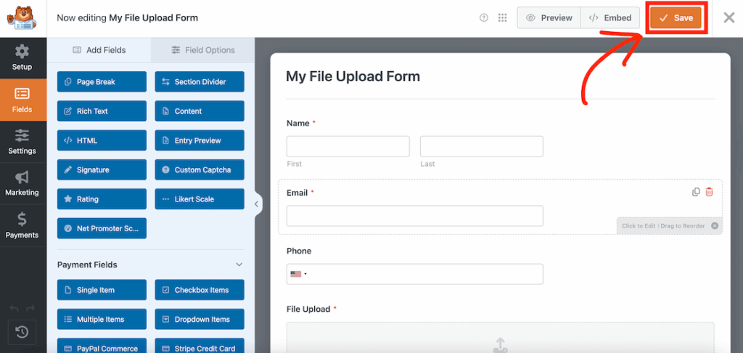Click the Phone number input box

tap(414, 274)
